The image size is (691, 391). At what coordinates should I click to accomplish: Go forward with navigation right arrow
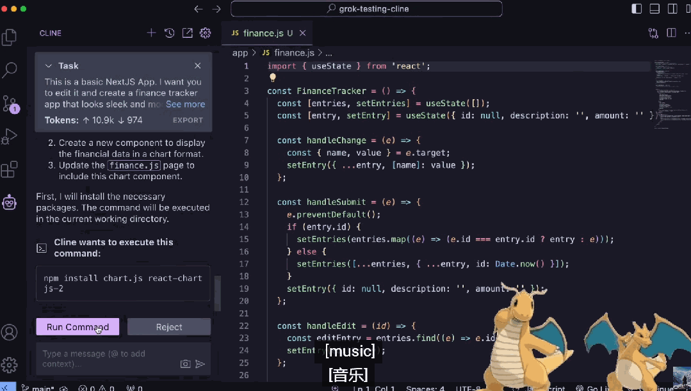click(216, 9)
